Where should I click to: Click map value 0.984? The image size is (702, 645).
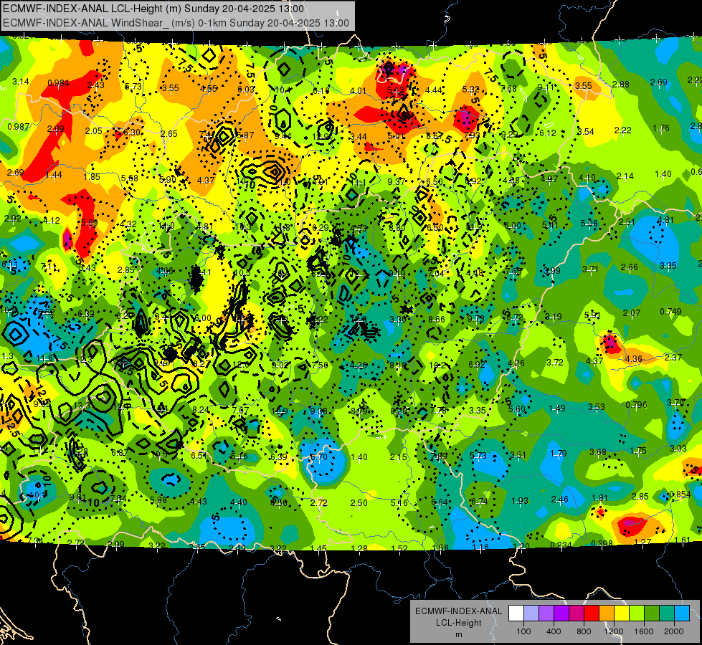click(x=58, y=83)
